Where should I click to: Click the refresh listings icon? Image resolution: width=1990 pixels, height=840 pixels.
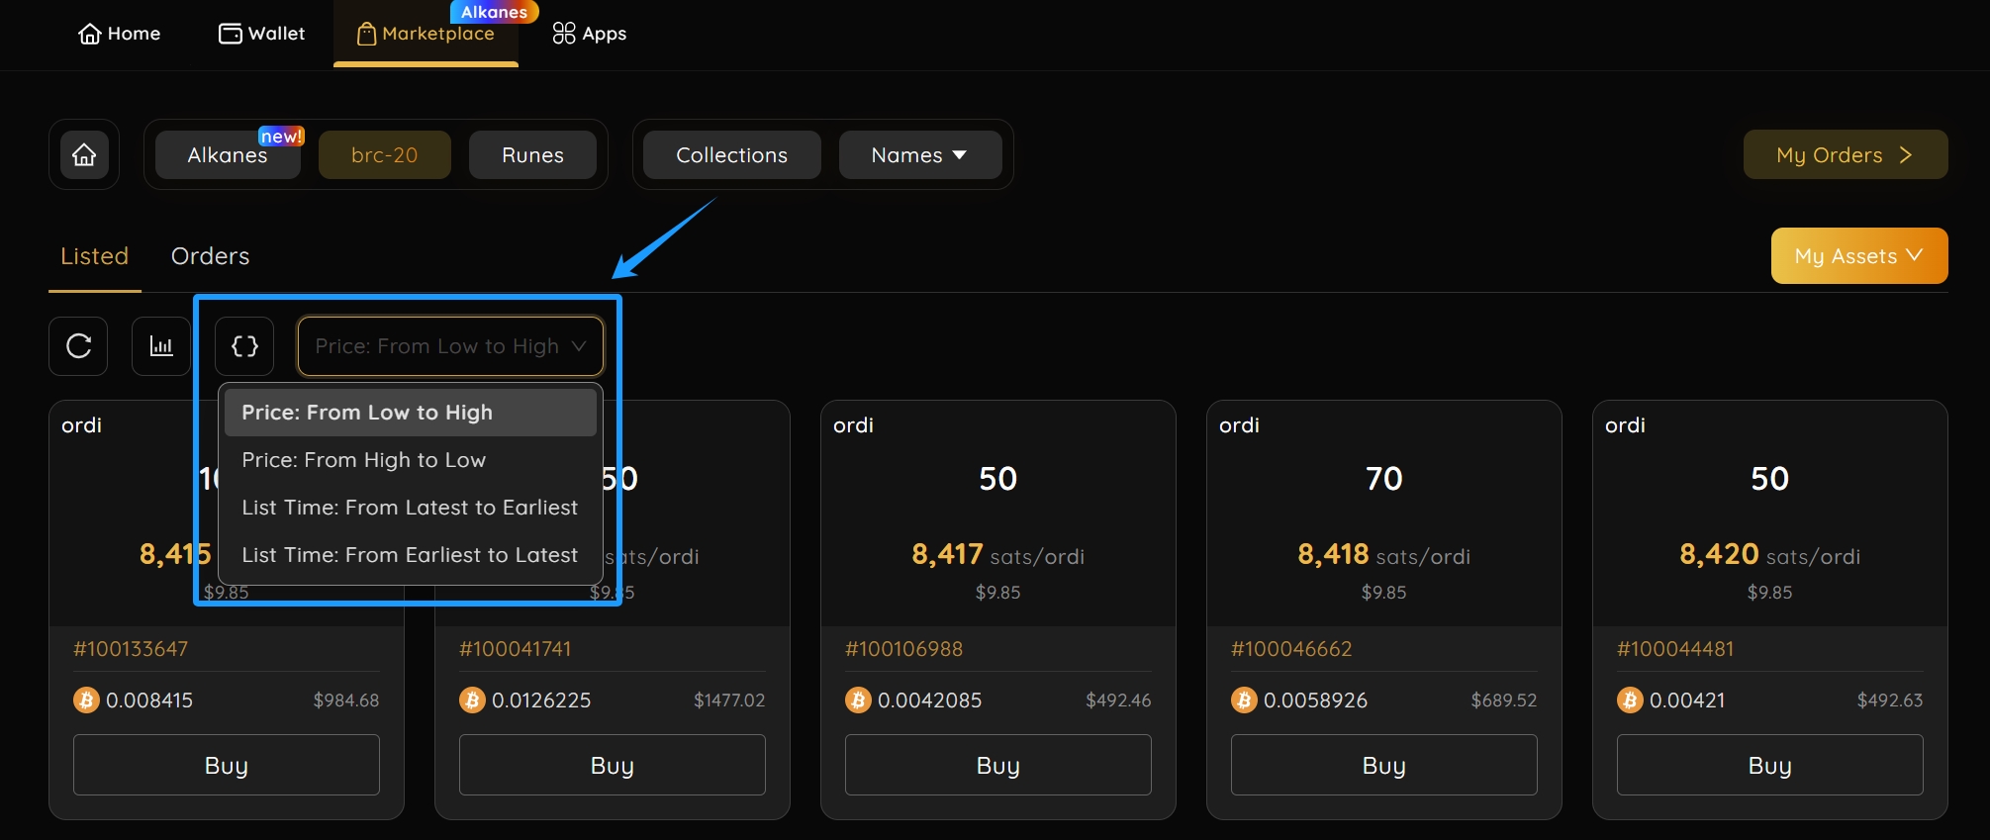78,346
